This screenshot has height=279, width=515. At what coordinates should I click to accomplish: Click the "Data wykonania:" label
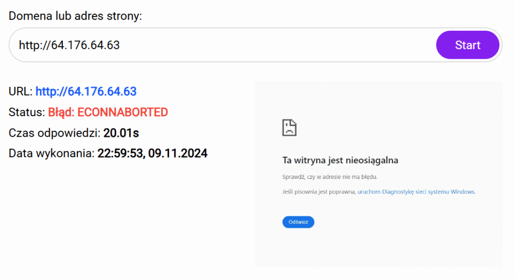(x=51, y=153)
